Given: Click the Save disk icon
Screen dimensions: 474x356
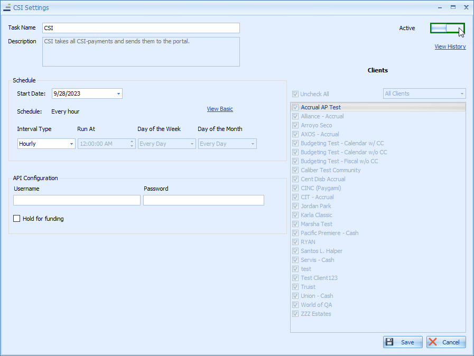Looking at the screenshot, I should [x=391, y=342].
